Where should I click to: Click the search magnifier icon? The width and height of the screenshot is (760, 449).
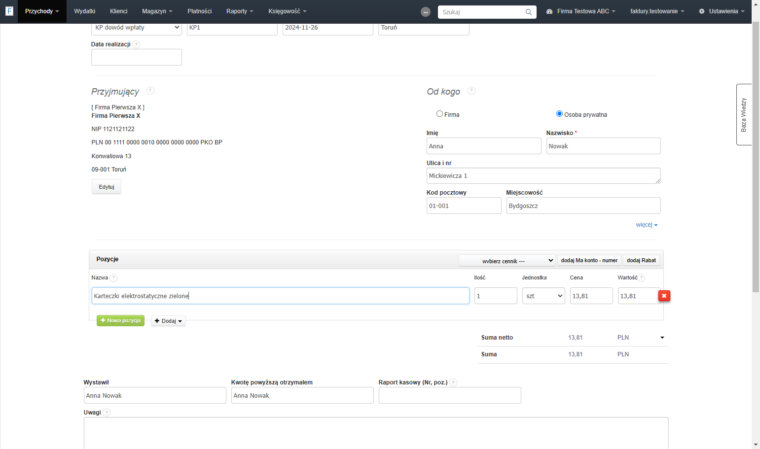pos(528,12)
